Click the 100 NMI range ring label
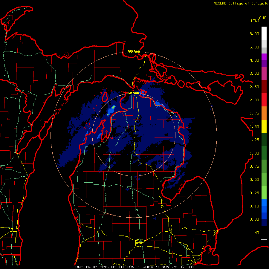 [134, 51]
